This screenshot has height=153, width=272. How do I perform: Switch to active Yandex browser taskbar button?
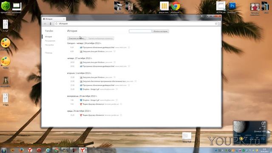[83, 150]
